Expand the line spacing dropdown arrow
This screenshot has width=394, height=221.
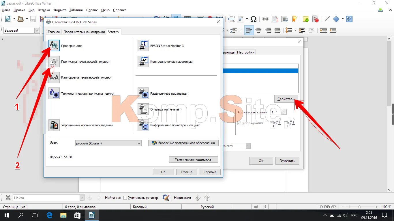tap(295, 30)
